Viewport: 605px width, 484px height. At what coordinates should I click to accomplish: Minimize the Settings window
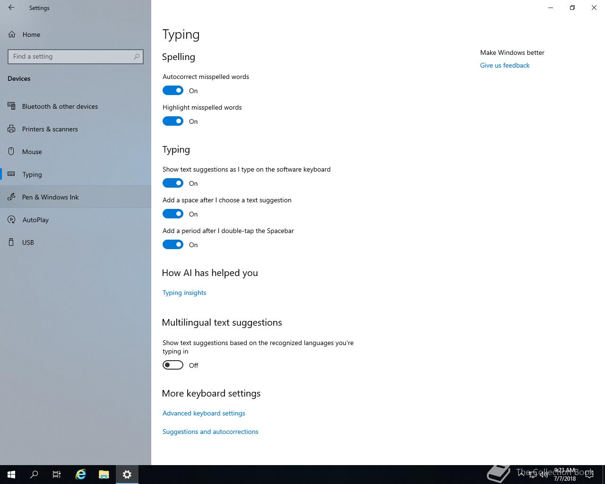551,8
